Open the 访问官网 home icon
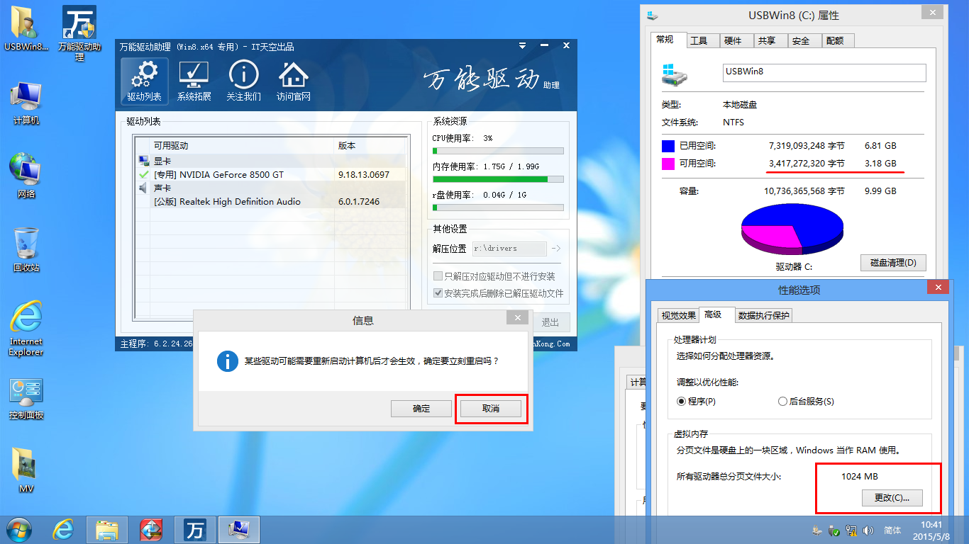The image size is (969, 544). [x=293, y=81]
